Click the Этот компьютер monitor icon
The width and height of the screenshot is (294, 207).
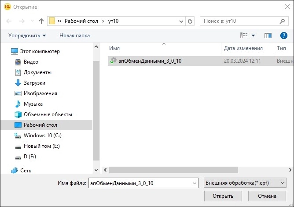pos(15,51)
